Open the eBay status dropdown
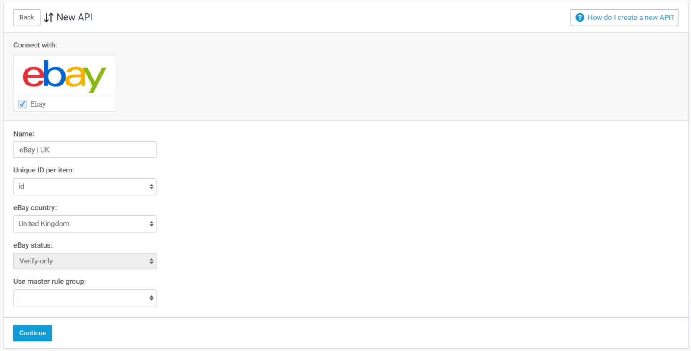The width and height of the screenshot is (691, 351). point(85,261)
